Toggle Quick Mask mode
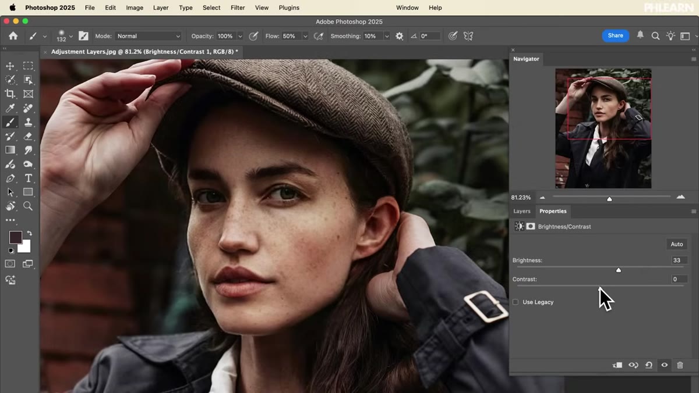The height and width of the screenshot is (393, 699). pyautogui.click(x=10, y=264)
